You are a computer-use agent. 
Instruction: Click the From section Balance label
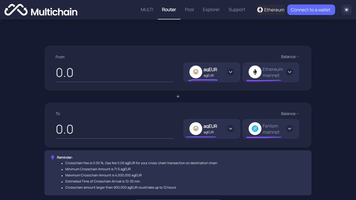290,57
